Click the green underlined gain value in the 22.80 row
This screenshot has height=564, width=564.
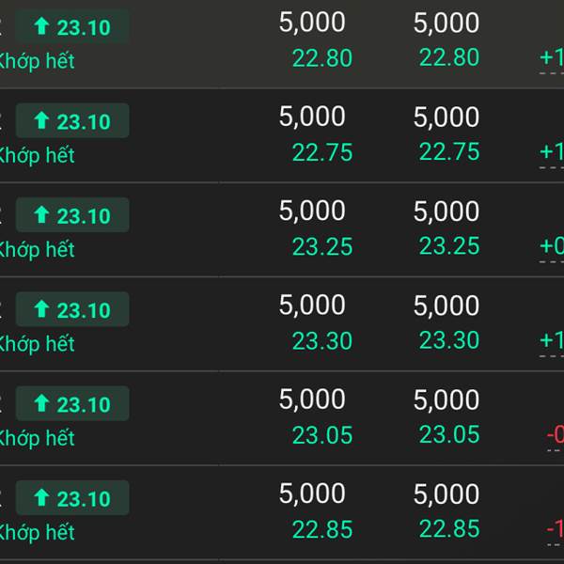click(x=552, y=58)
